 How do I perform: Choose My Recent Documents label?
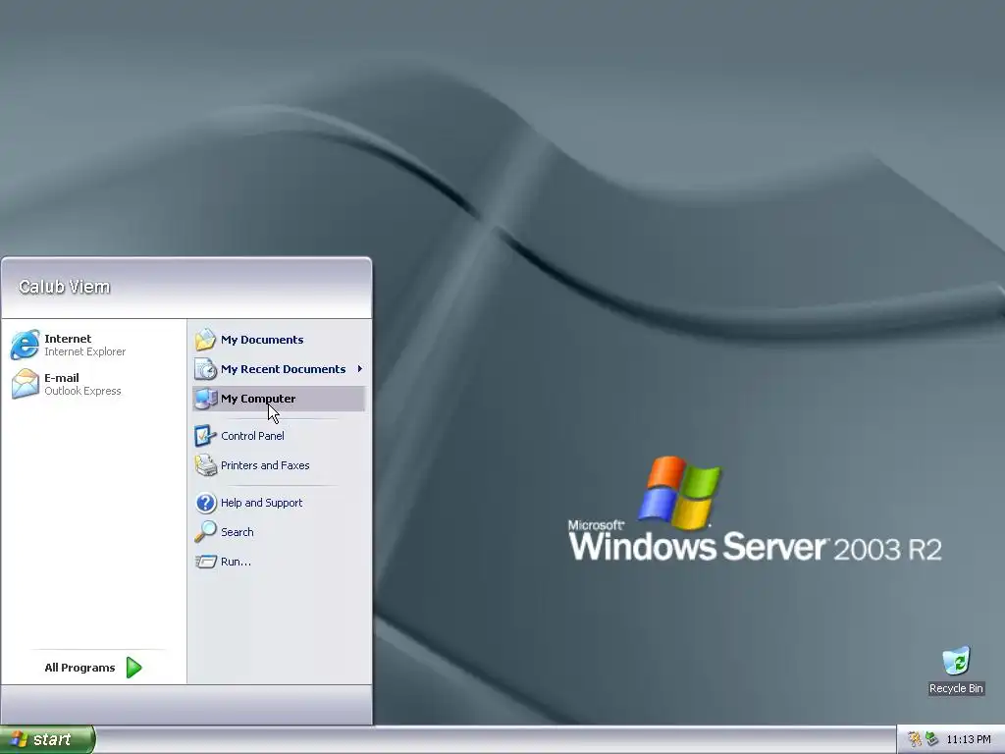[x=283, y=369]
